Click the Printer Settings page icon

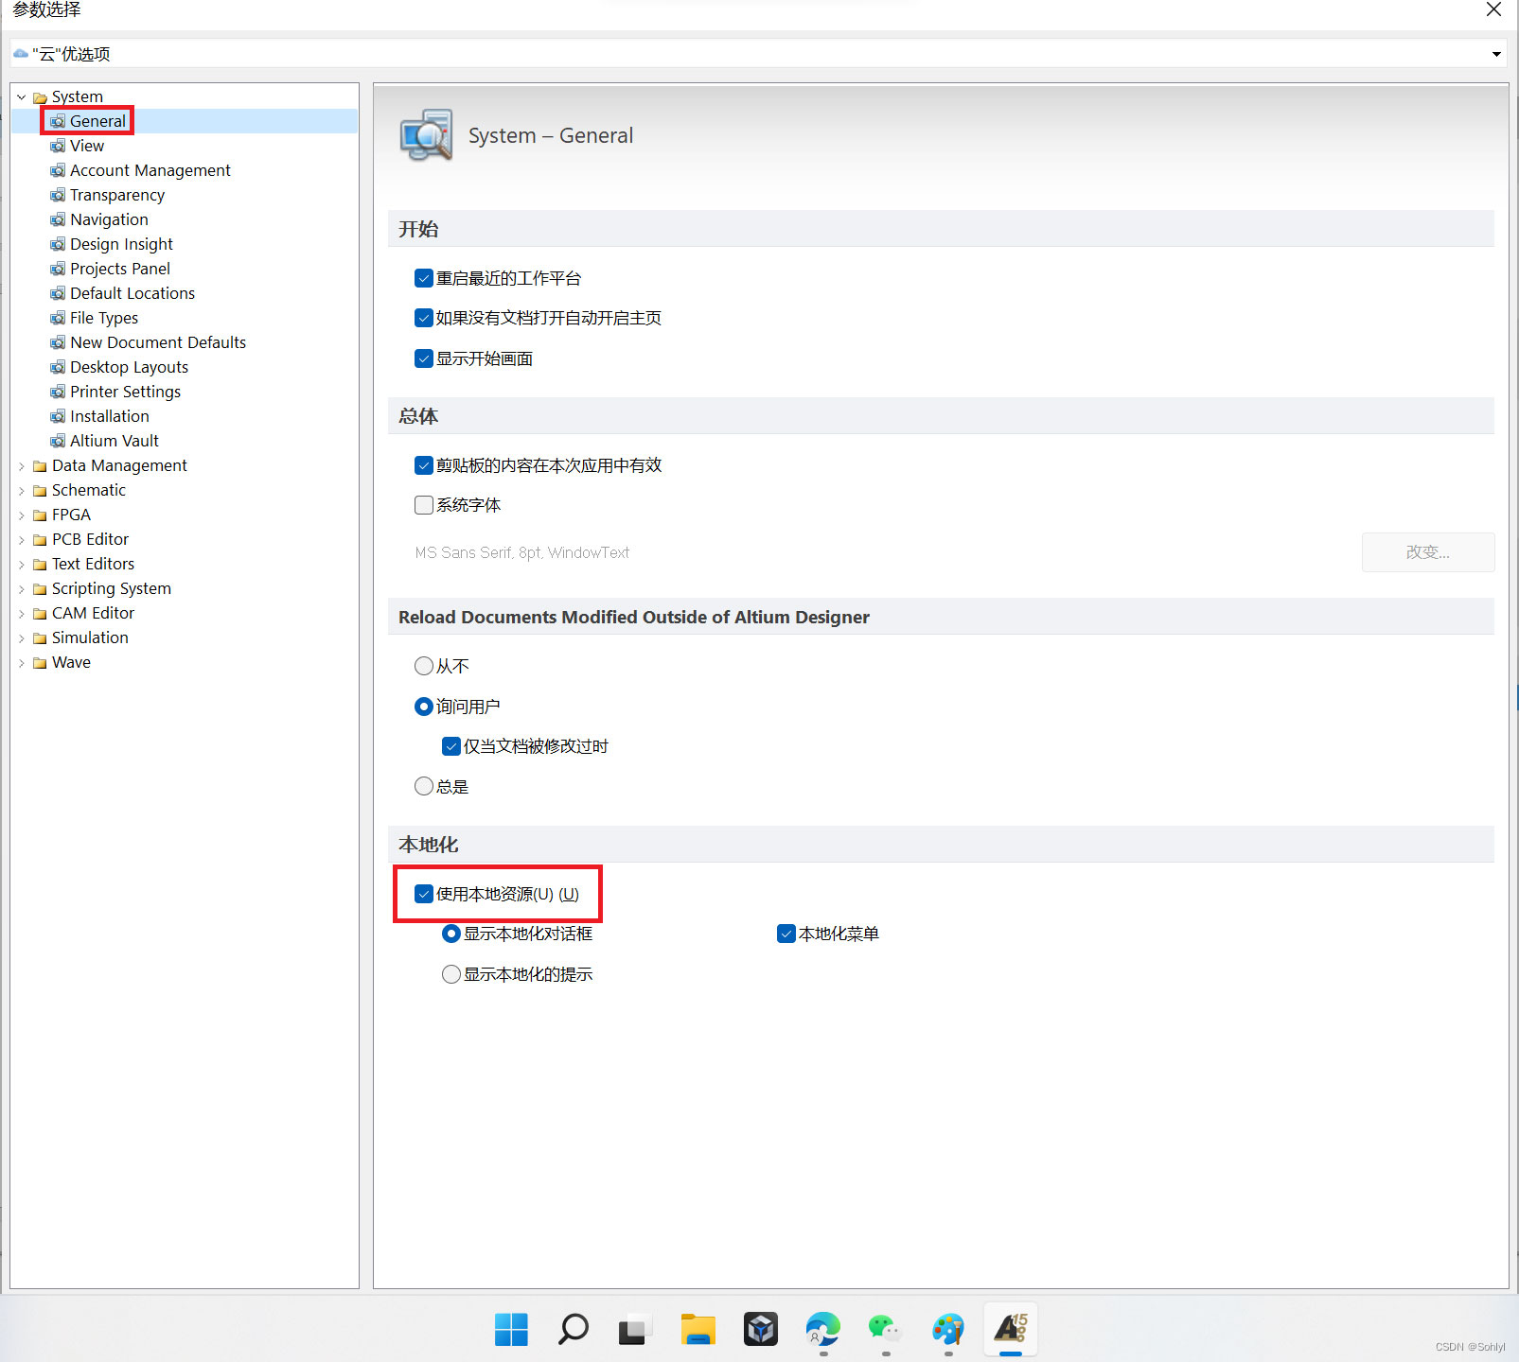(x=58, y=392)
